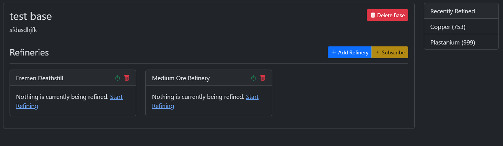Viewport: 503px width, 146px height.
Task: Click trash icon on Fremen Deathstill card
Action: (127, 78)
